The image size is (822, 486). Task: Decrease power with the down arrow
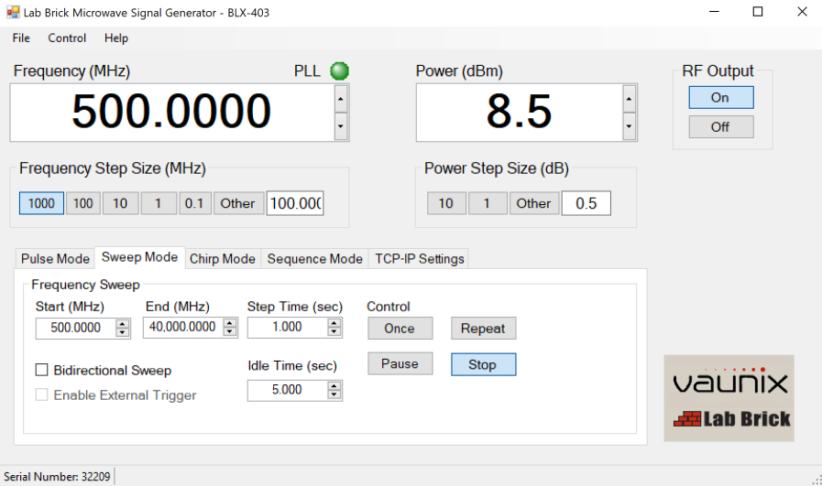[x=629, y=126]
